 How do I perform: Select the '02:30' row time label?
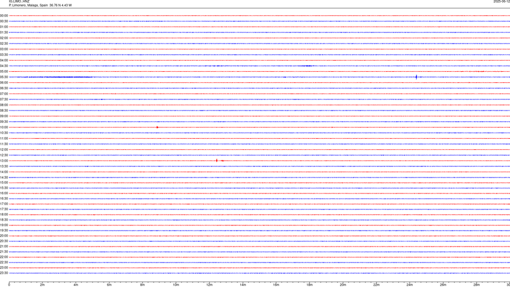4,44
